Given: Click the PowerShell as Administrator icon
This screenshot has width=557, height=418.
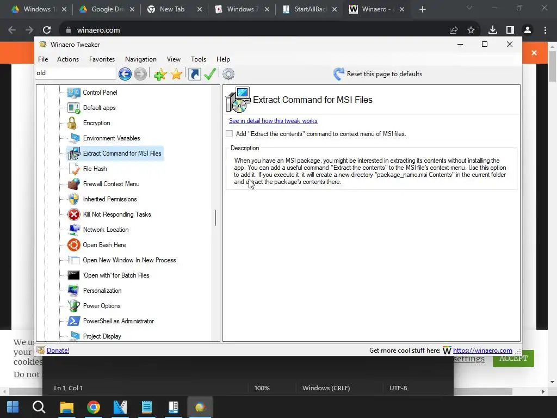Looking at the screenshot, I should tap(74, 321).
